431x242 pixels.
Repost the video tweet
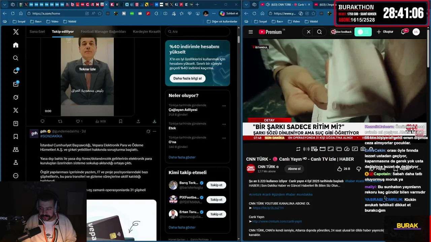[60, 121]
